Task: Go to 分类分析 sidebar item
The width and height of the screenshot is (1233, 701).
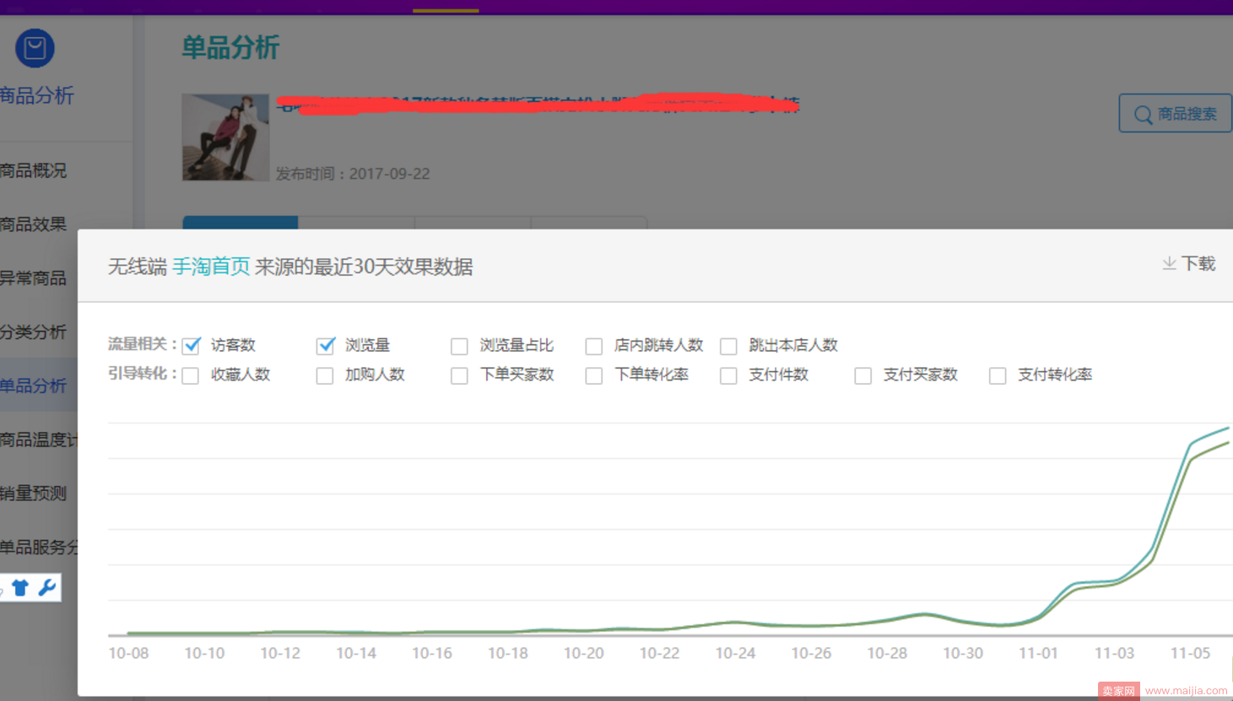Action: [x=34, y=332]
